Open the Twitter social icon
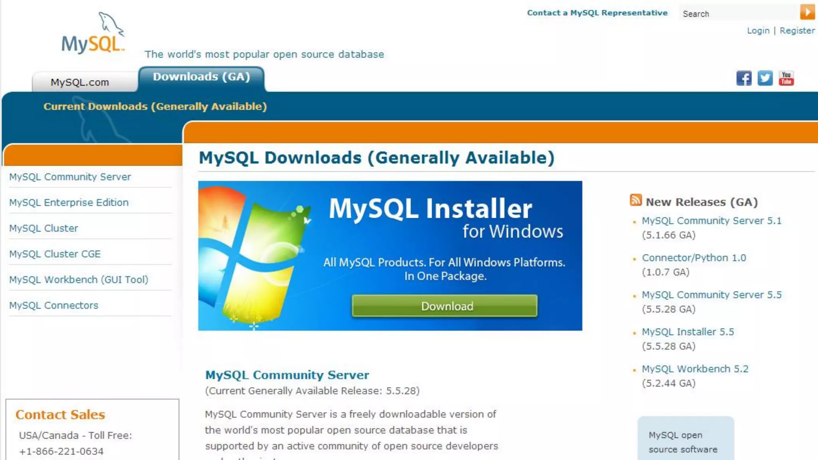The height and width of the screenshot is (460, 818). 765,78
